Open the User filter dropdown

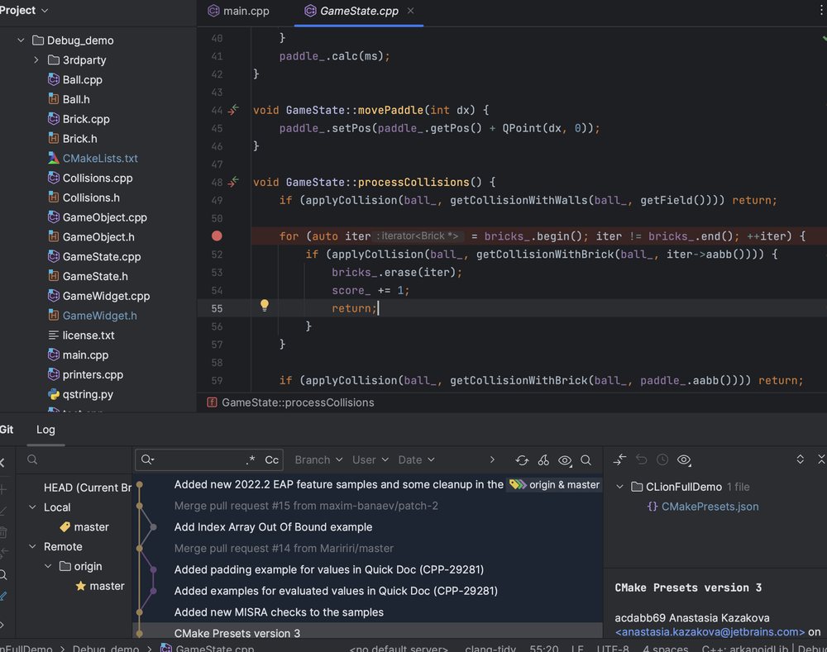point(370,459)
